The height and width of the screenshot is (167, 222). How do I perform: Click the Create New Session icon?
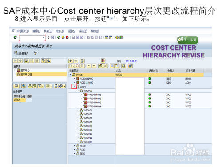click(107, 37)
